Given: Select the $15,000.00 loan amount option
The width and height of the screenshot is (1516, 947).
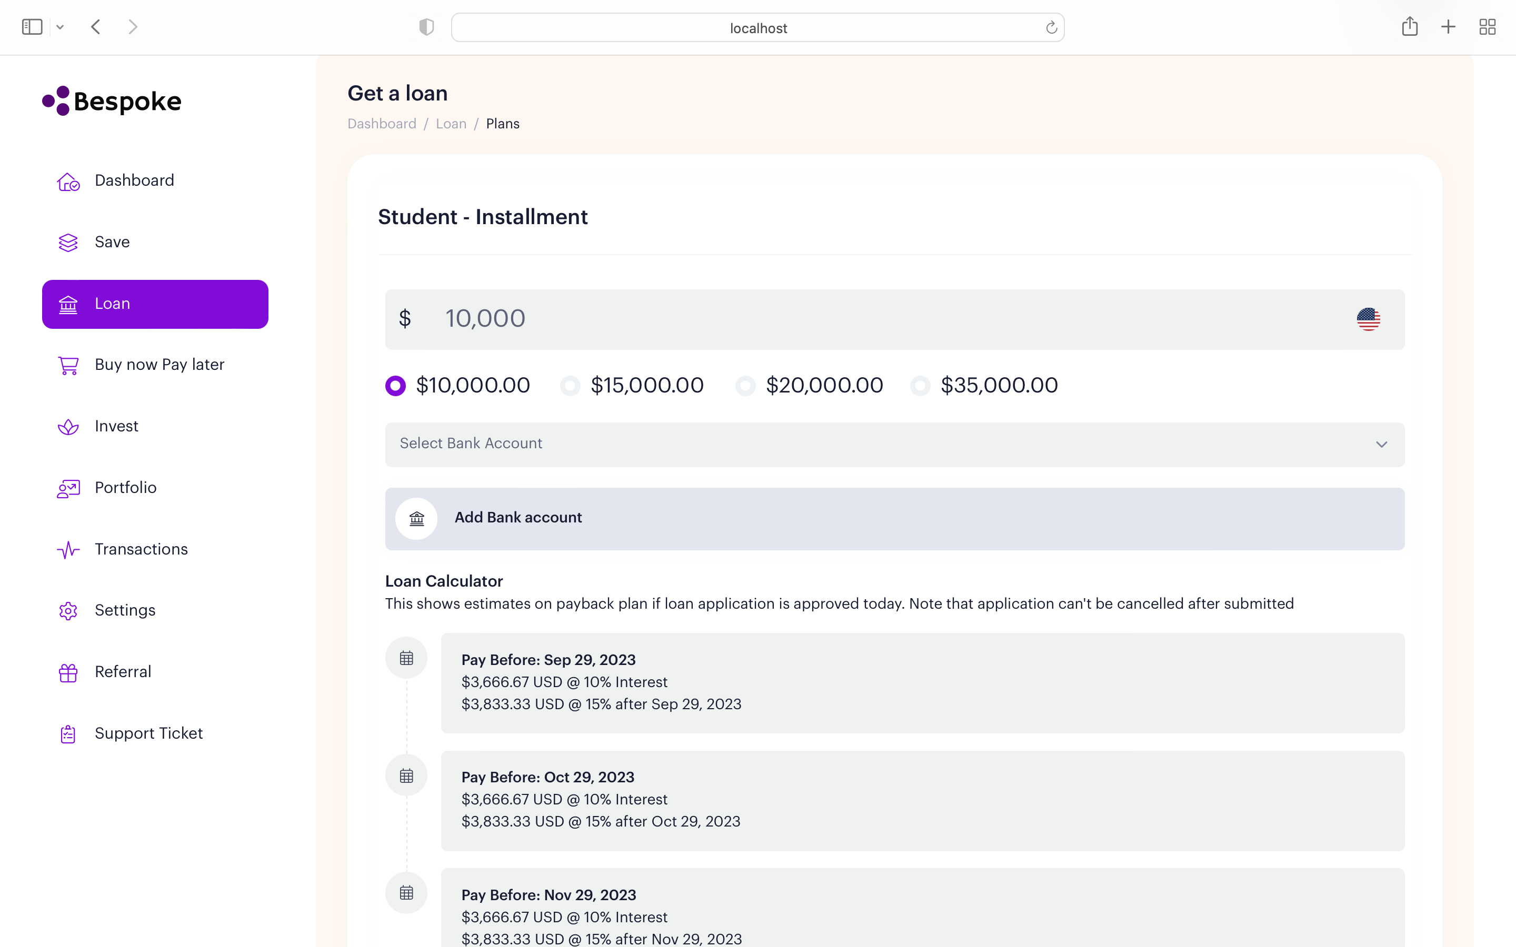Looking at the screenshot, I should click(570, 385).
